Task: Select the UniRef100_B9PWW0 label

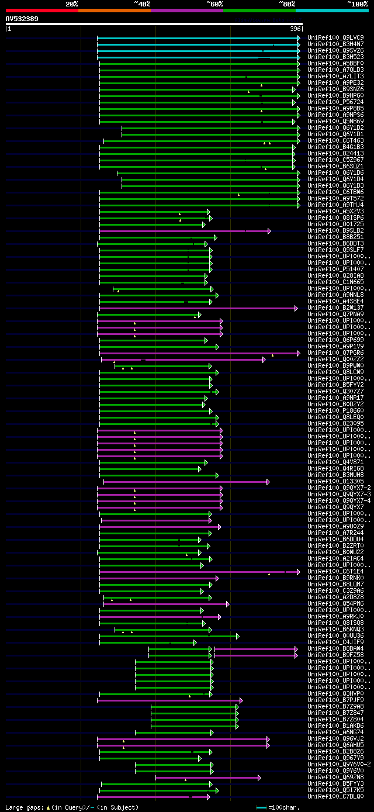Action: [x=335, y=365]
